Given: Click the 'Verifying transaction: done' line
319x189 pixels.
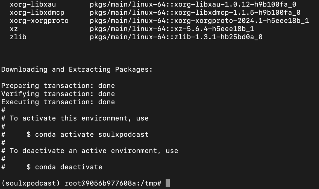Looking at the screenshot, I should coord(58,94).
